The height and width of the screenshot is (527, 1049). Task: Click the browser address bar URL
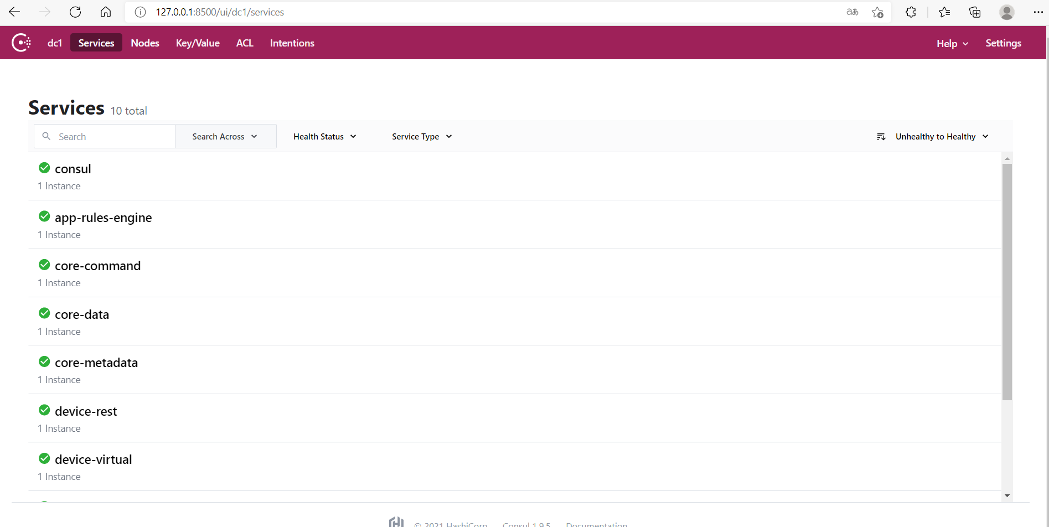(220, 12)
